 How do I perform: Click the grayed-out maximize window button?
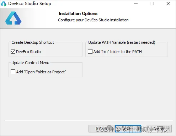[x=152, y=4]
